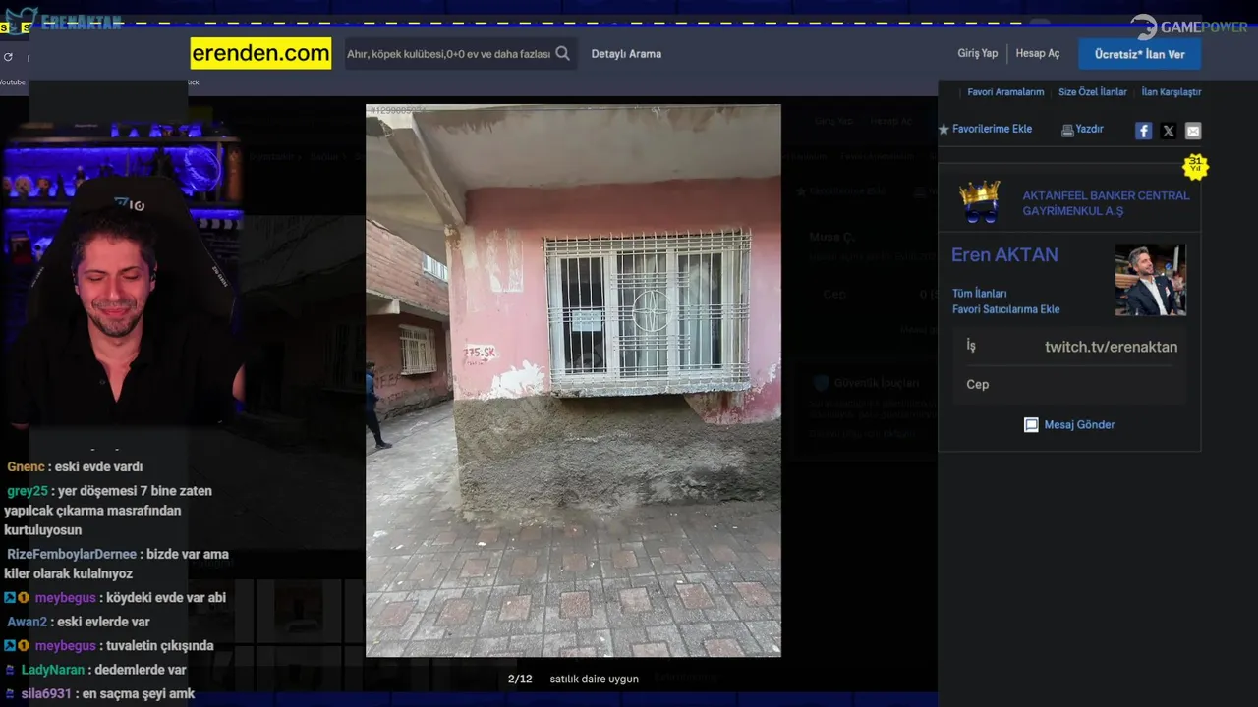Click the RizeFemboylarDernee chat username
This screenshot has width=1258, height=707.
(72, 555)
